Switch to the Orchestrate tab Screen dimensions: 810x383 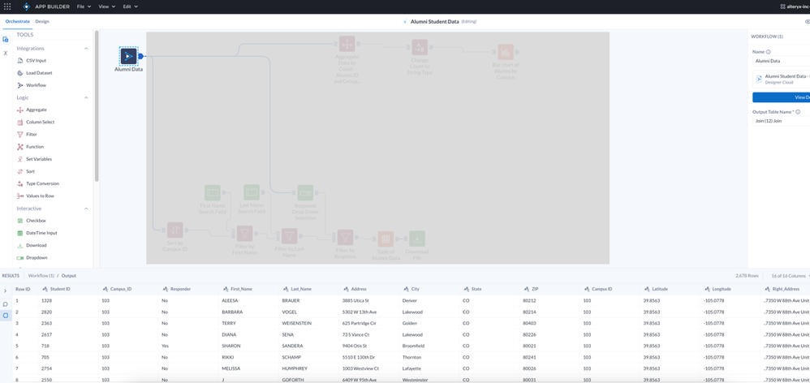pos(18,22)
